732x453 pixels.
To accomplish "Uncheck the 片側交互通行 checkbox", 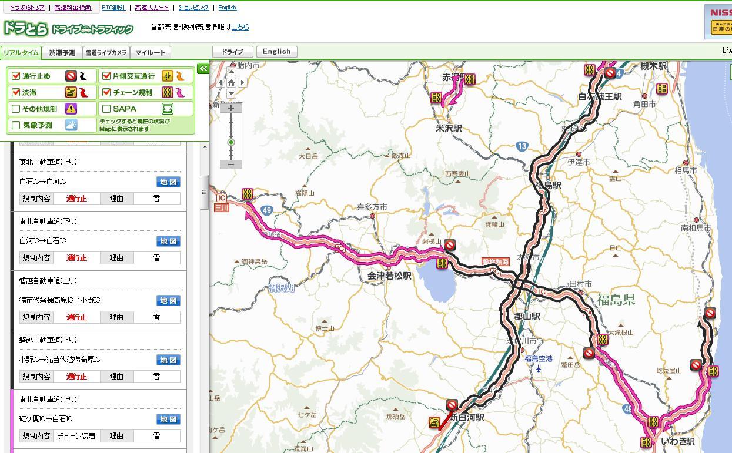I will [x=106, y=76].
